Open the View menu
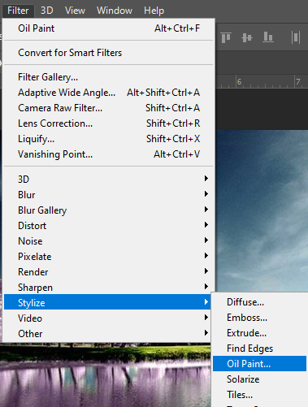The width and height of the screenshot is (308, 407). click(x=75, y=11)
